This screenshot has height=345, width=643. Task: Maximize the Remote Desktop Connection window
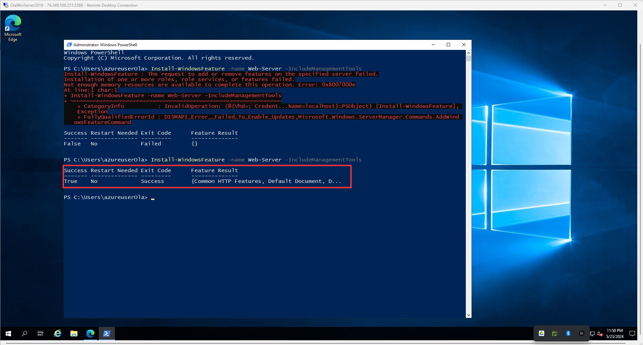(x=620, y=5)
